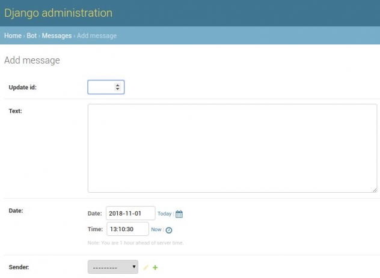Click the Django administration header title
Screen dimensions: 380x278
58,13
